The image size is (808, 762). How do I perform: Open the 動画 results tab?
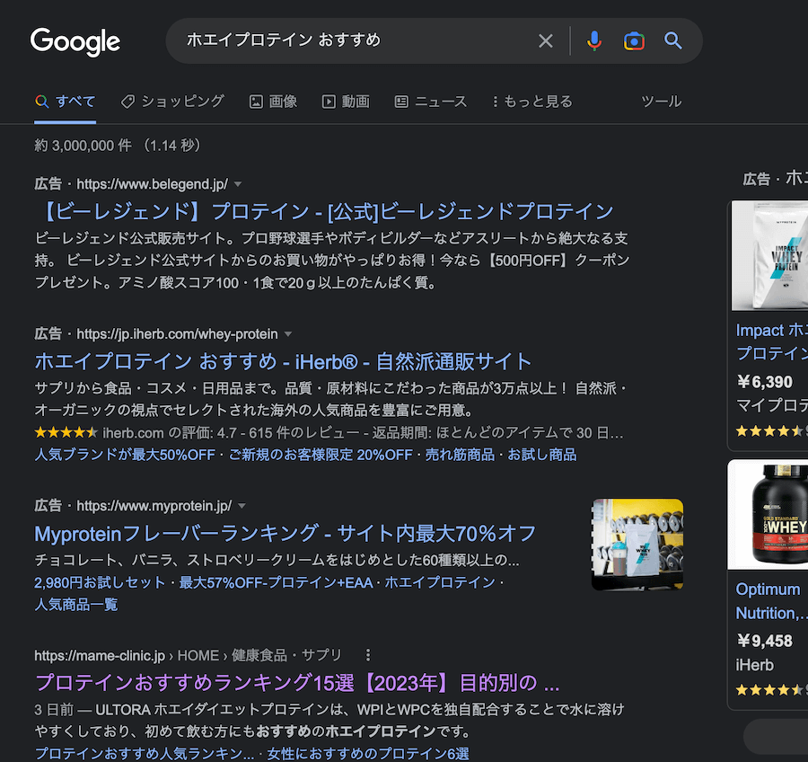(346, 102)
